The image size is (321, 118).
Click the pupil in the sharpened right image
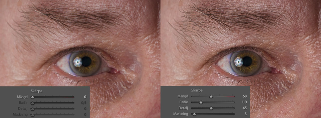[247, 61]
